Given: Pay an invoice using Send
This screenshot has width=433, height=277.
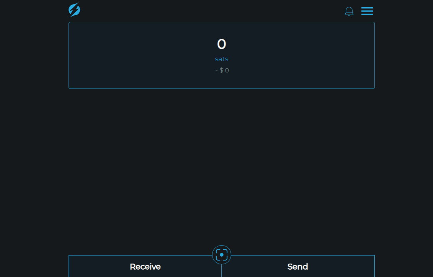Looking at the screenshot, I should click(297, 267).
